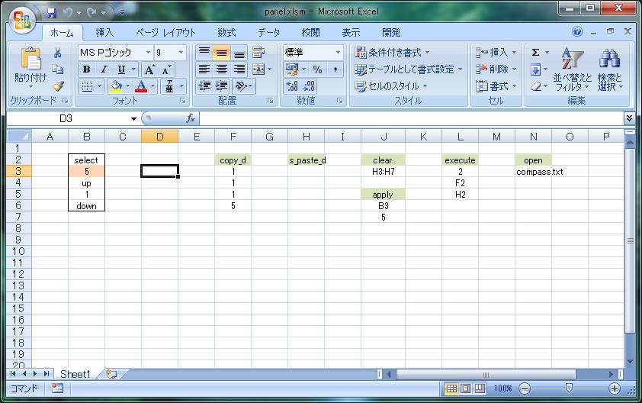Click the AutoSum sigma icon

click(535, 52)
